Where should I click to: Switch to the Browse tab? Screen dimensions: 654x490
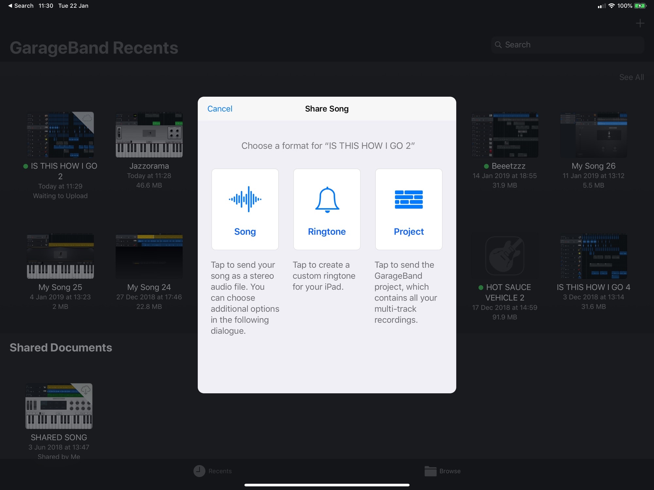coord(443,471)
